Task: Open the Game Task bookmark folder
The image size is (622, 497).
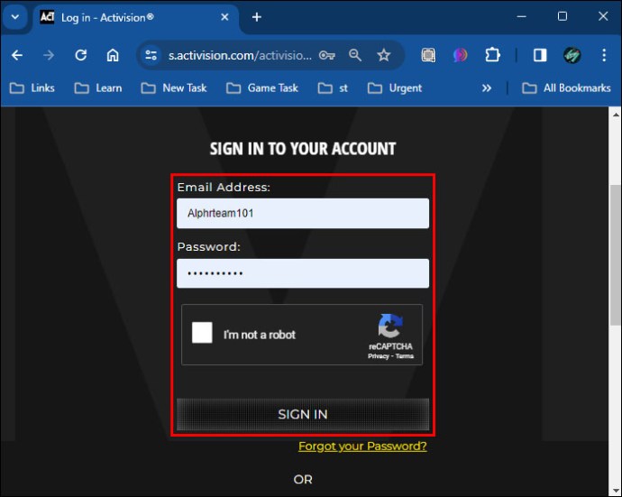Action: tap(262, 88)
